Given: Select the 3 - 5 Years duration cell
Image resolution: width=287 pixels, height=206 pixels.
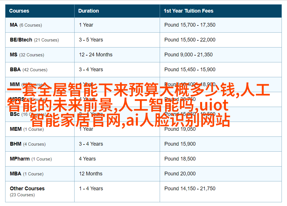Looking at the screenshot, I should click(x=91, y=40).
